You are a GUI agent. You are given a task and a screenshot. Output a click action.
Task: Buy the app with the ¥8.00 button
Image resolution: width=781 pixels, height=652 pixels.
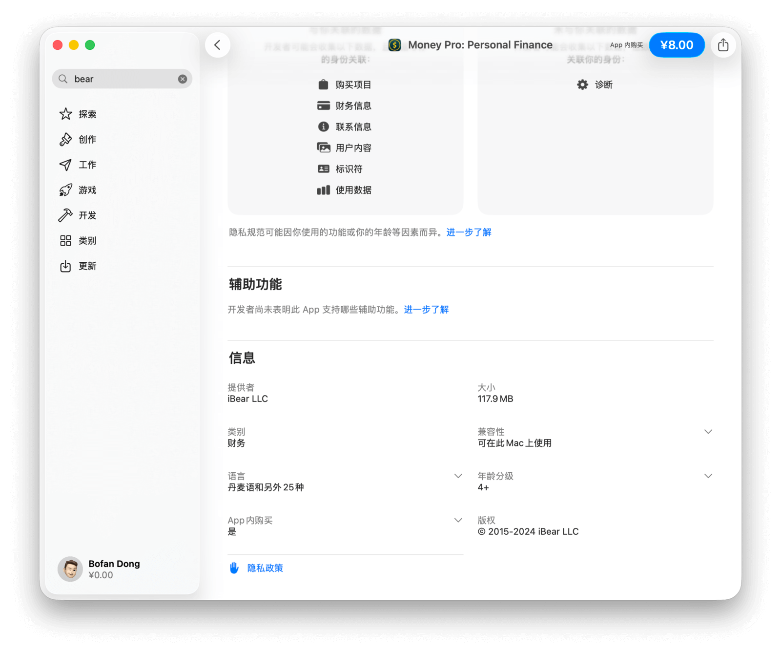(x=676, y=45)
